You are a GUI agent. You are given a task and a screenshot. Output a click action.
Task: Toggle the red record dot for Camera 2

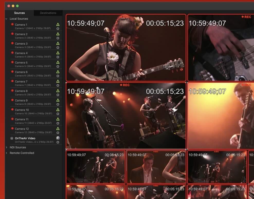click(12, 34)
